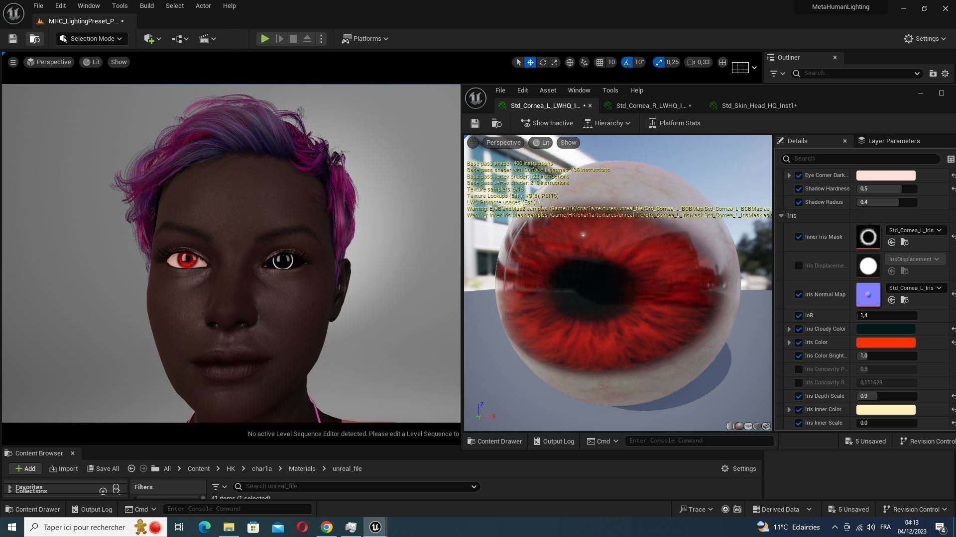This screenshot has height=537, width=956.
Task: Switch to the Std_Skin_Head_HQ_Inst1 tab
Action: (758, 105)
